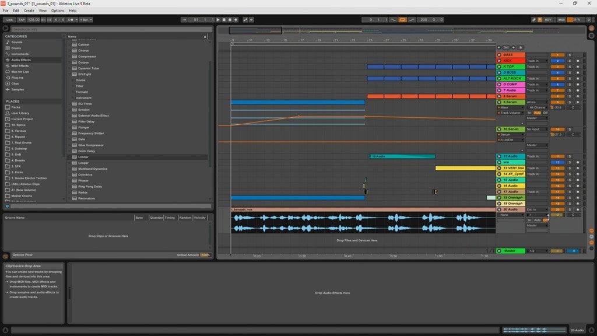Viewport: 597px width, 336px height.
Task: Activate the arrangement loop switch
Action: point(403,19)
